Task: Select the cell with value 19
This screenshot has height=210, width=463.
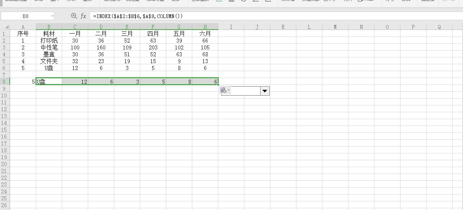Action: pyautogui.click(x=127, y=61)
